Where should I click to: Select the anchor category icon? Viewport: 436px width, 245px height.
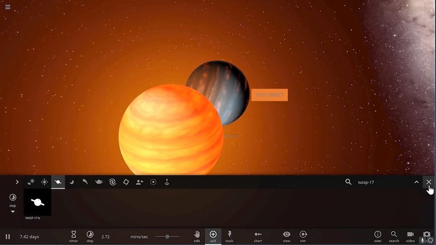167,182
